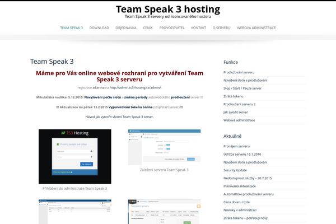Open the DOWNLOAD menu item
Viewport: 336px width, 224px height.
pyautogui.click(x=99, y=28)
